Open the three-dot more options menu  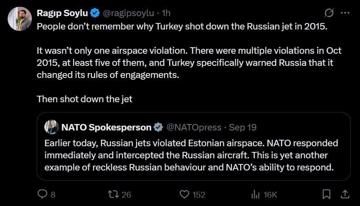[x=345, y=13]
